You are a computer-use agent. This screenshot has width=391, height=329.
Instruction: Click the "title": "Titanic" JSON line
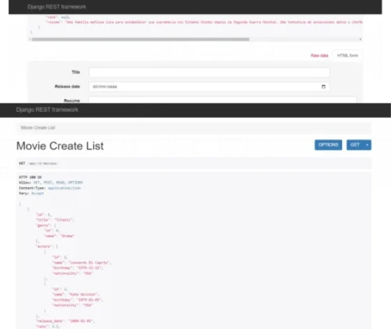[x=55, y=220]
